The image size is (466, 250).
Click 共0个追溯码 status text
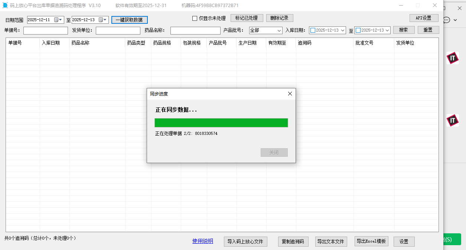coord(40,238)
